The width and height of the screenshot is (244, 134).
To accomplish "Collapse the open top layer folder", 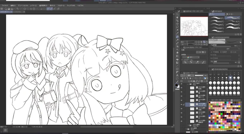I will (x=188, y=84).
